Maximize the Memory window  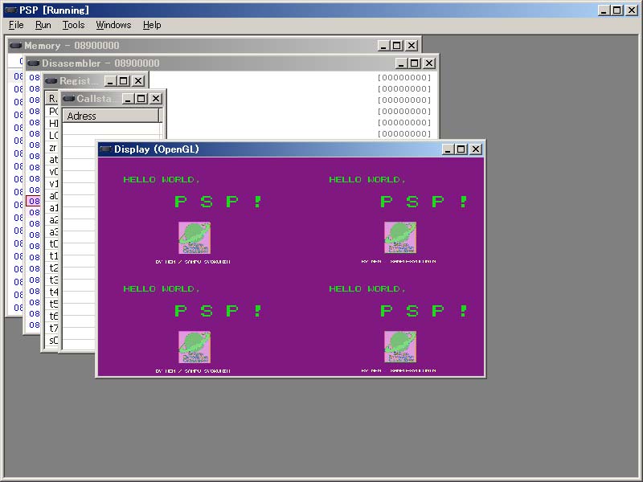[x=397, y=46]
